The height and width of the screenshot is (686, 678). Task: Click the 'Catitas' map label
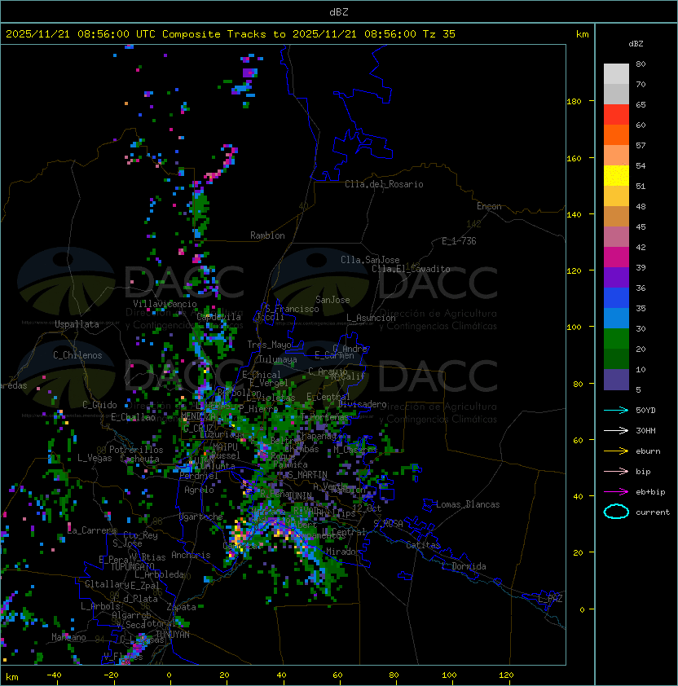point(423,545)
